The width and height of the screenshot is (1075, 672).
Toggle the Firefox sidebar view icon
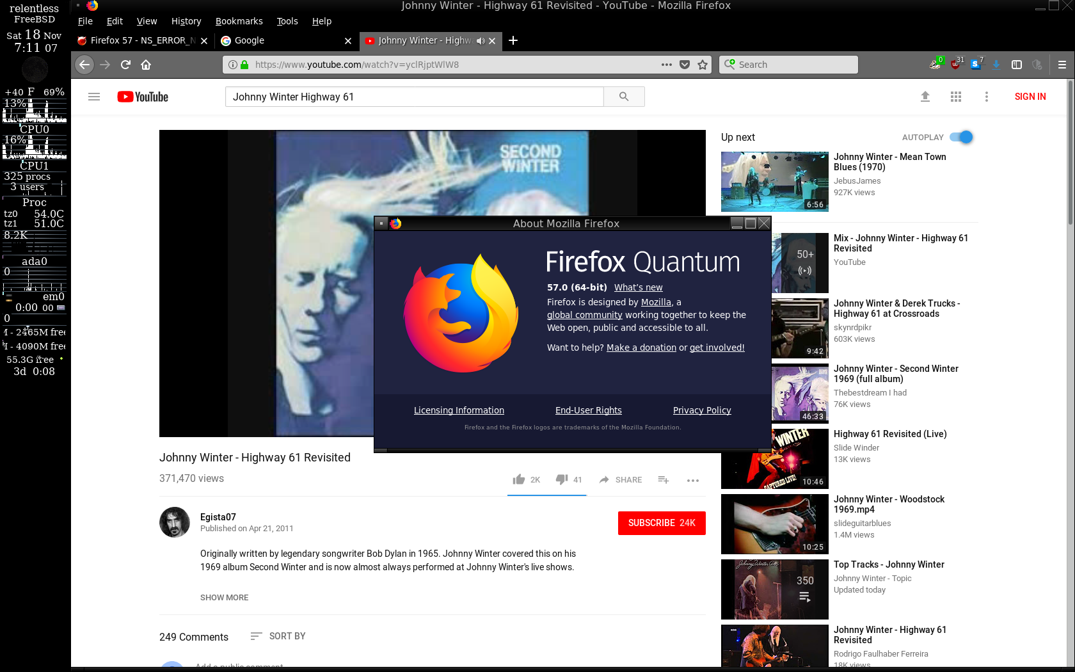[1017, 65]
